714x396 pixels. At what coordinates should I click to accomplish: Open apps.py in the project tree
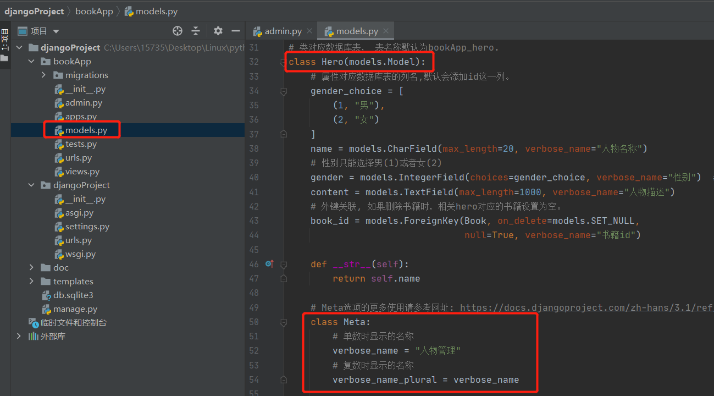(x=81, y=117)
